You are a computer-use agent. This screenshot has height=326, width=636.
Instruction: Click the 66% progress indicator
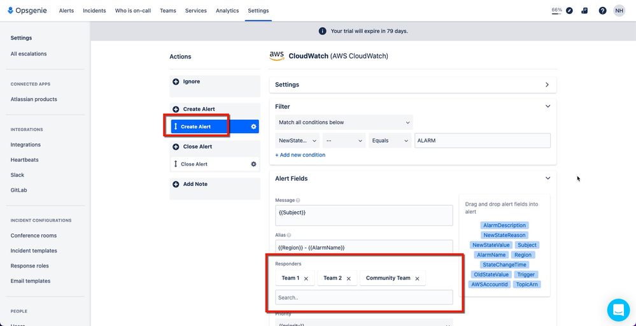tap(556, 11)
